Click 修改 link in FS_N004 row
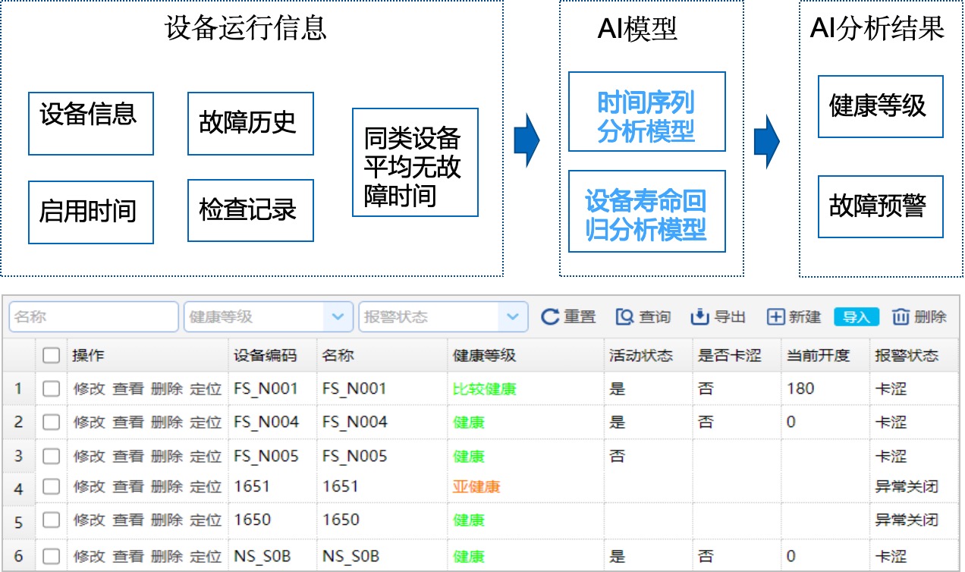The height and width of the screenshot is (572, 965). click(x=89, y=423)
